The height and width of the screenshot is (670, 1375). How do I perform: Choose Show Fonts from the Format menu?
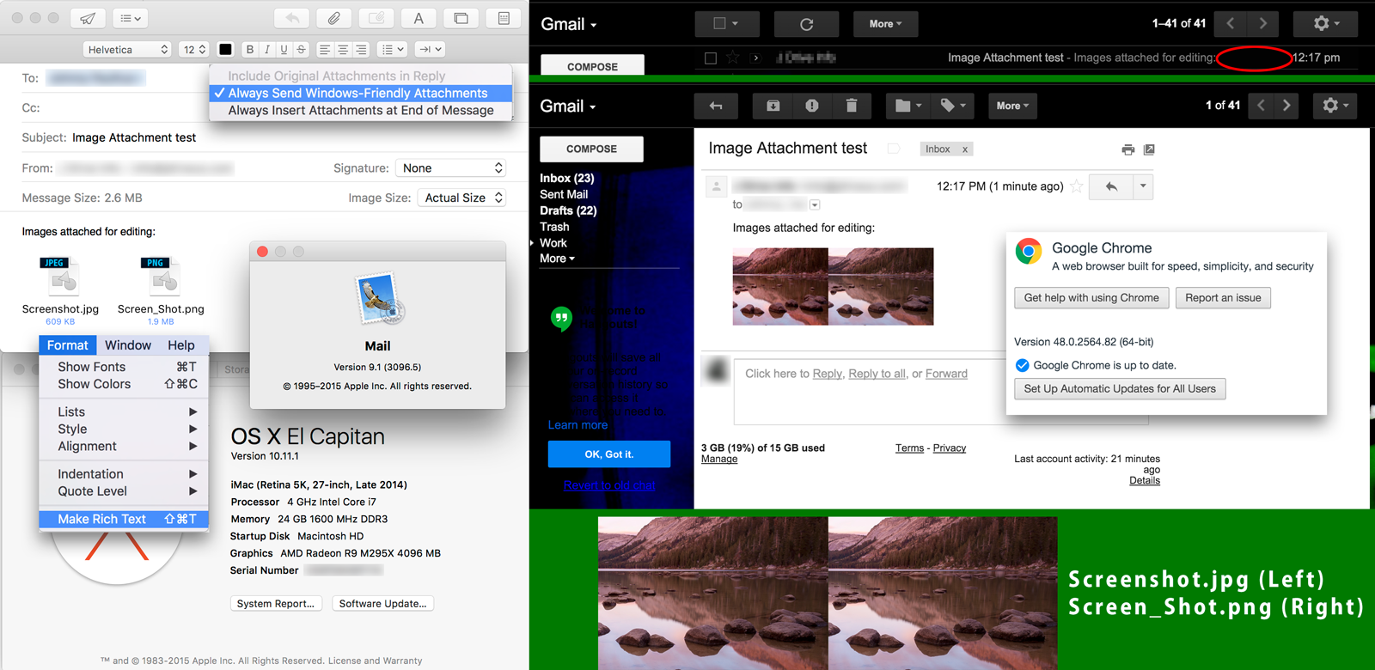pos(124,367)
